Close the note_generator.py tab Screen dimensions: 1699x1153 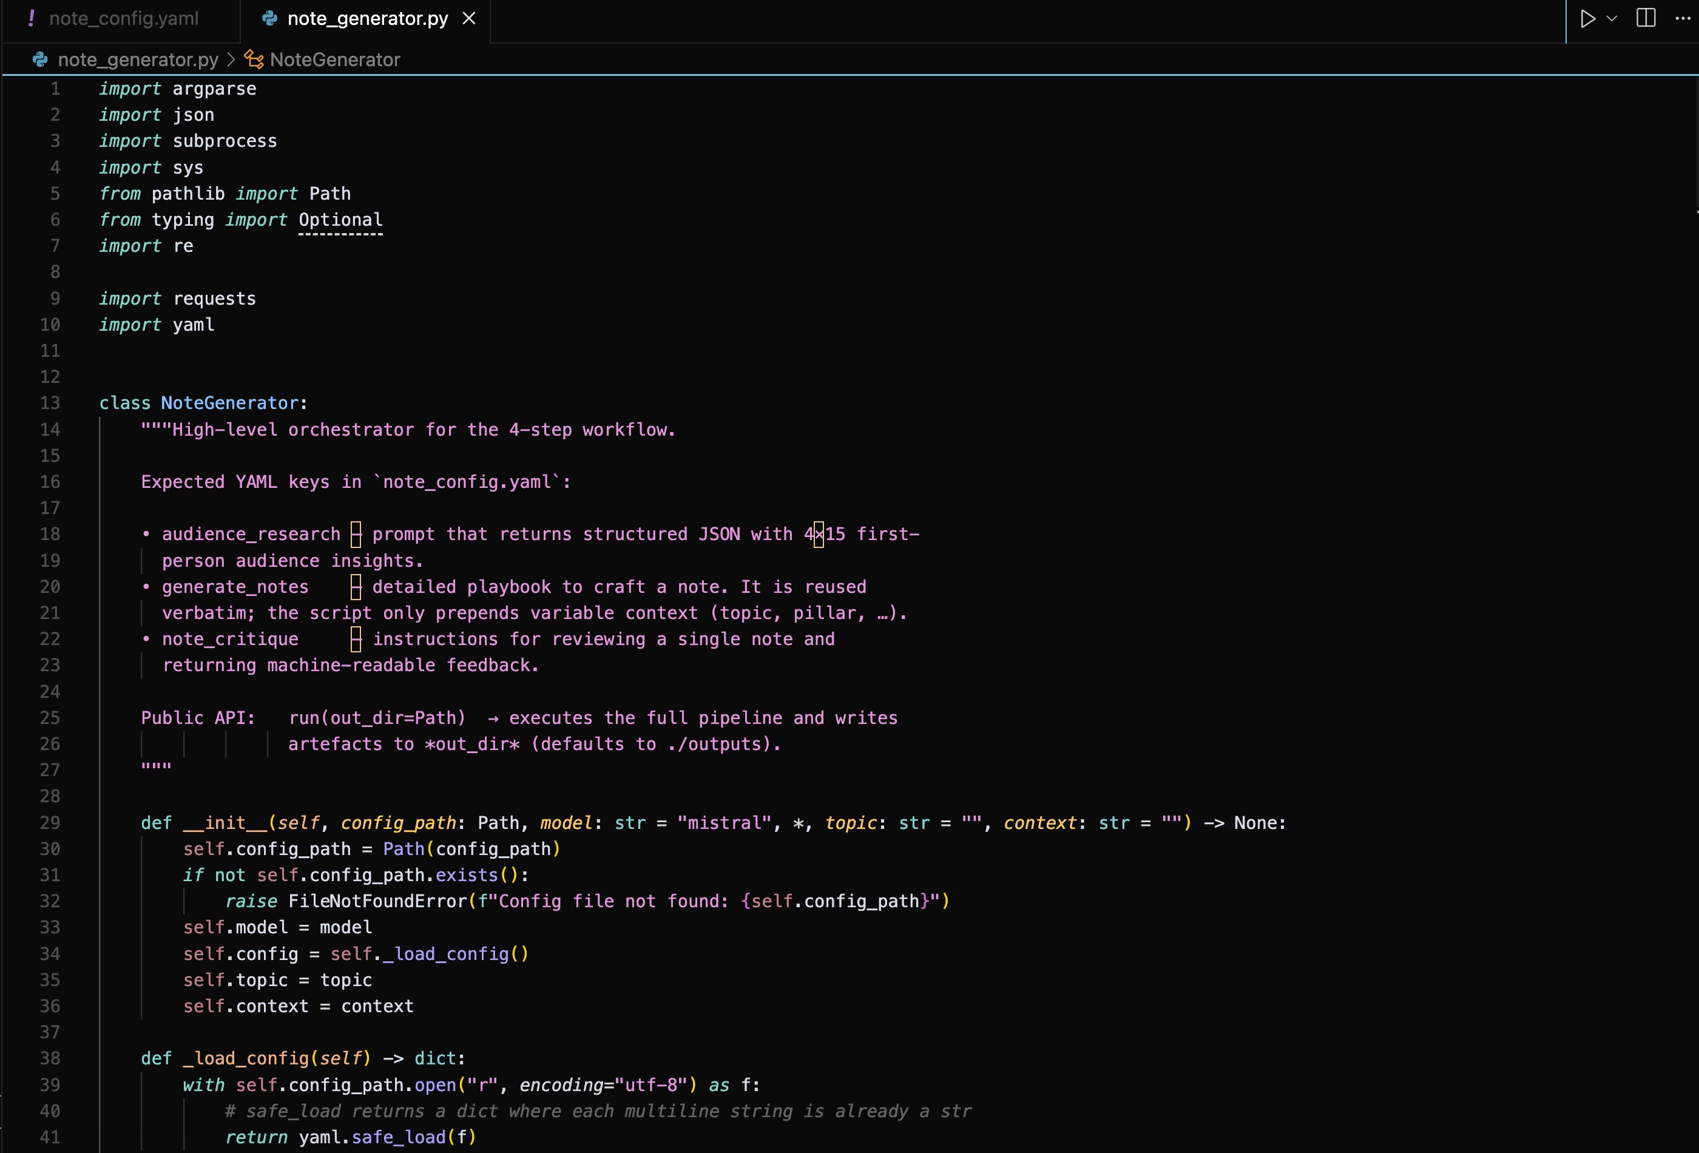click(x=469, y=18)
